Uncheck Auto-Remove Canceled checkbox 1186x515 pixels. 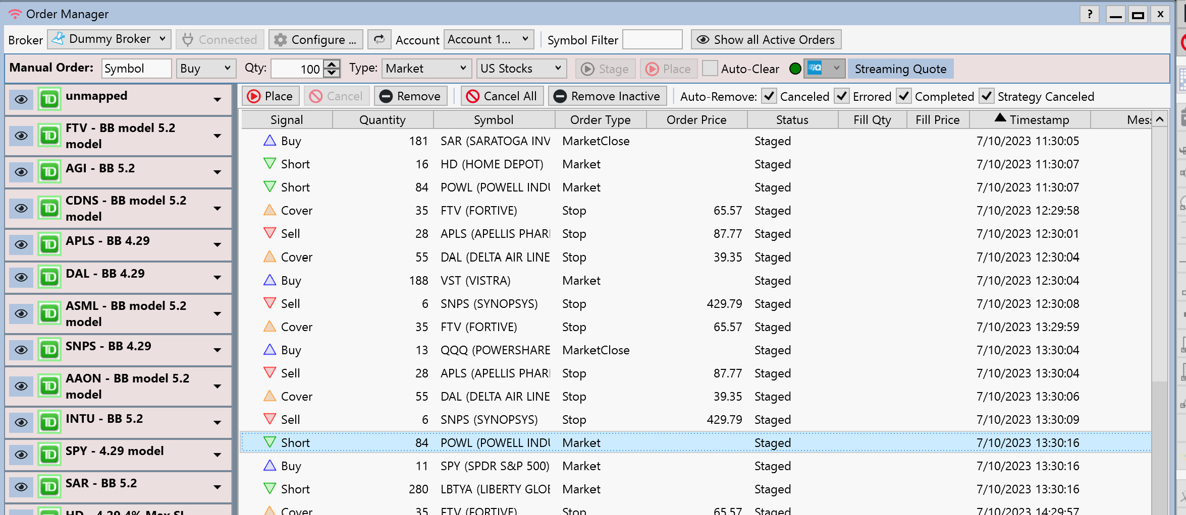pos(769,96)
